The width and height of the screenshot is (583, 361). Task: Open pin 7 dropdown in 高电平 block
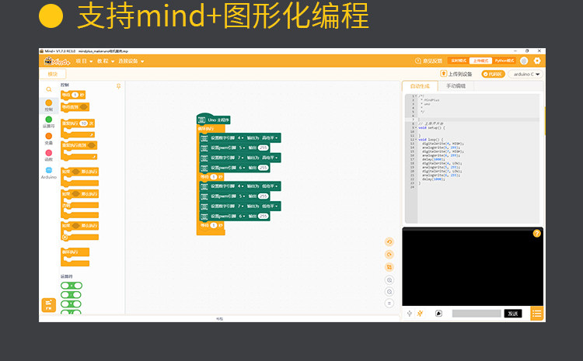(x=240, y=158)
